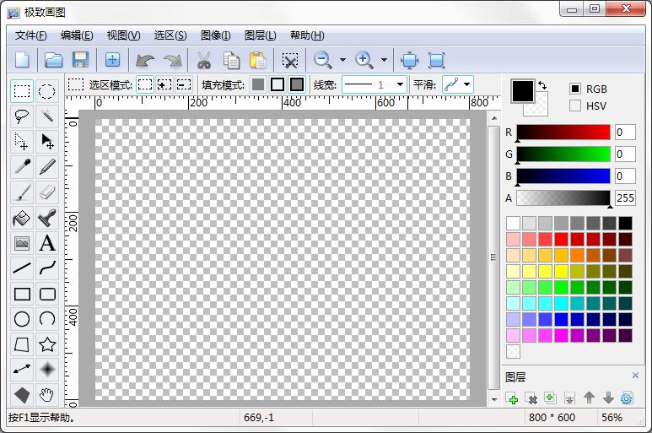Screen dimensions: 652x433
Task: Choose the filled fill mode option
Action: point(258,84)
